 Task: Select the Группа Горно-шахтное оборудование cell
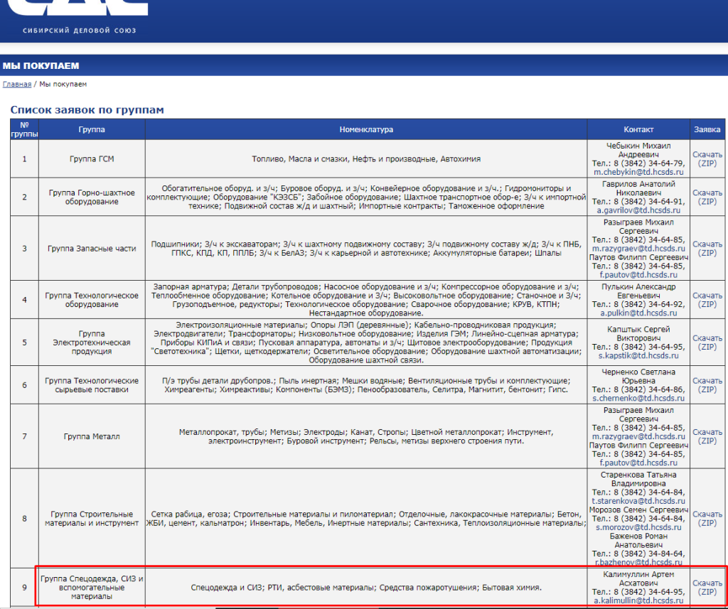(92, 198)
